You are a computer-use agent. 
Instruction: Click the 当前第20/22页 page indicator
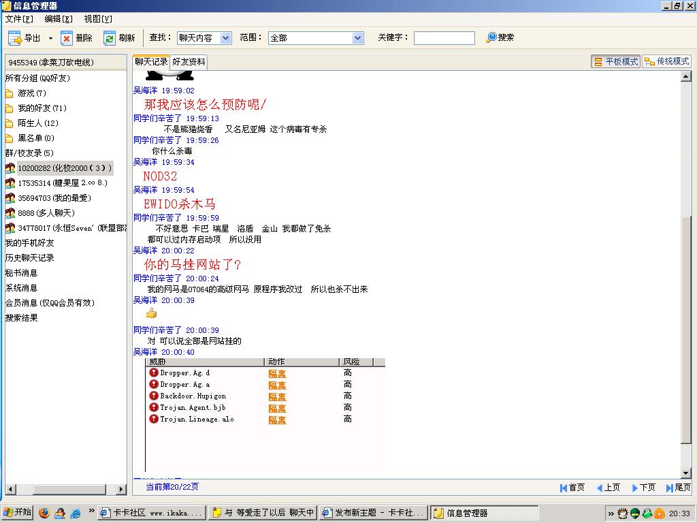[x=172, y=487]
